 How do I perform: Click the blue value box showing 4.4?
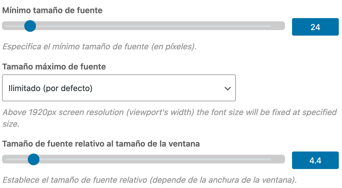pyautogui.click(x=315, y=160)
